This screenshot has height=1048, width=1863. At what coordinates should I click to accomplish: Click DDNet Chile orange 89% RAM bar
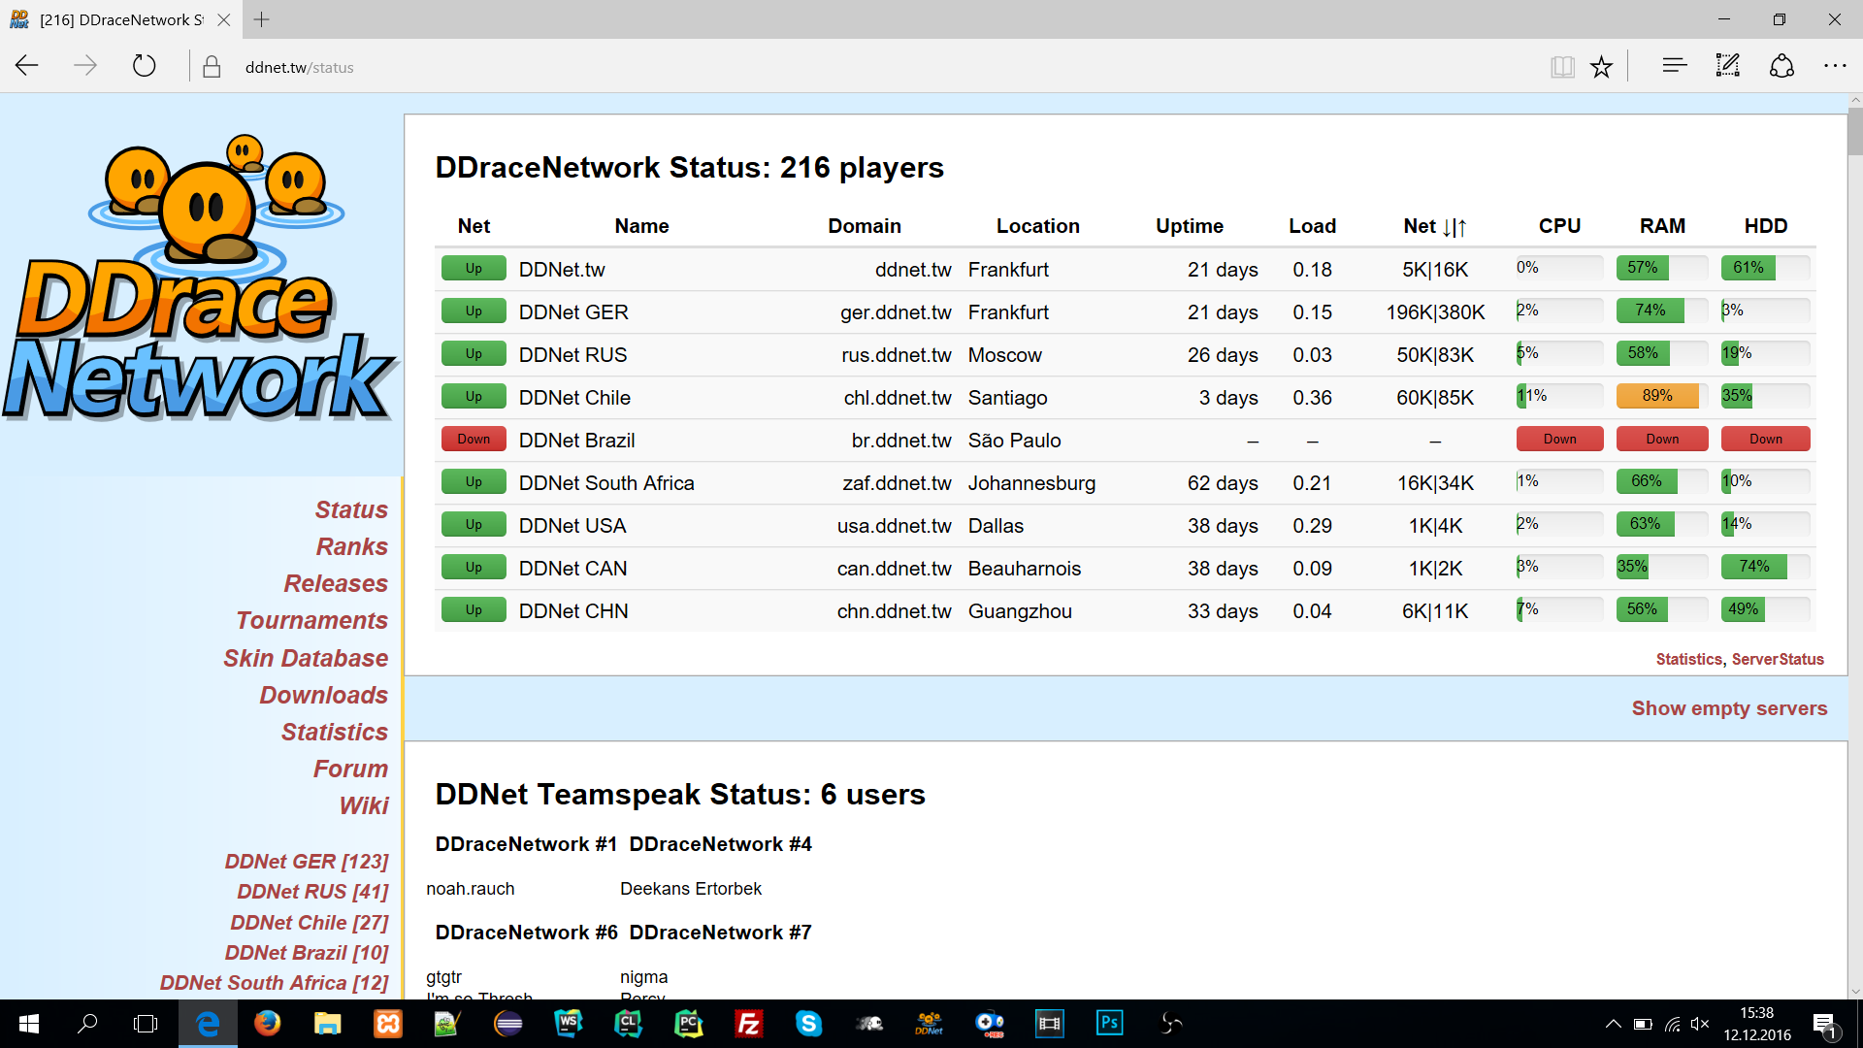(x=1657, y=396)
